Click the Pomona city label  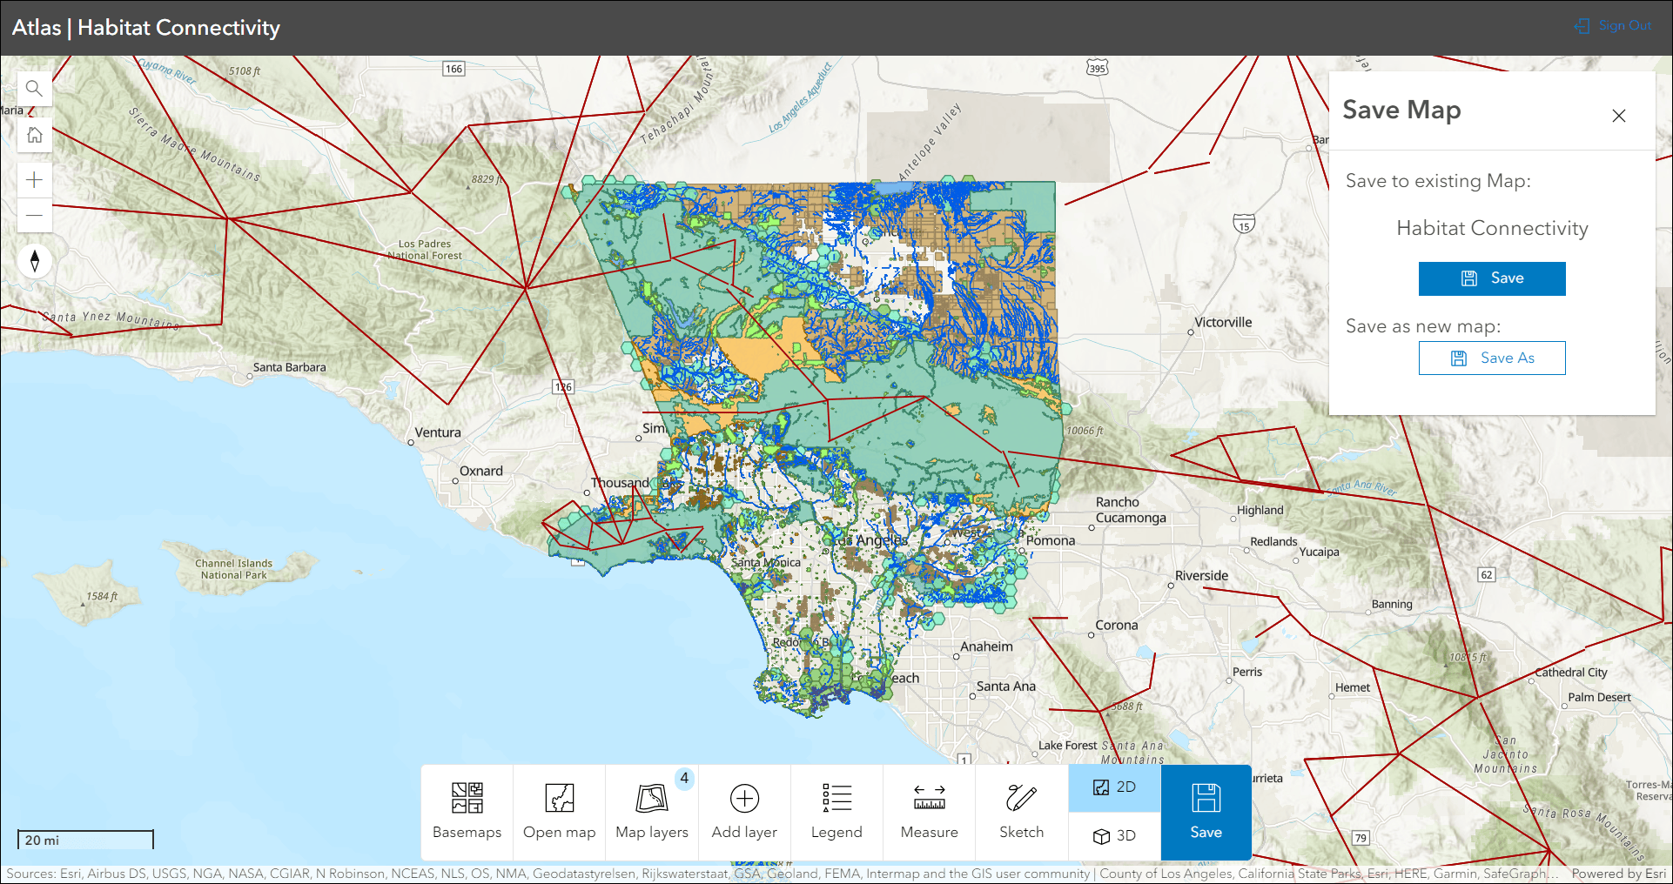(x=1051, y=540)
